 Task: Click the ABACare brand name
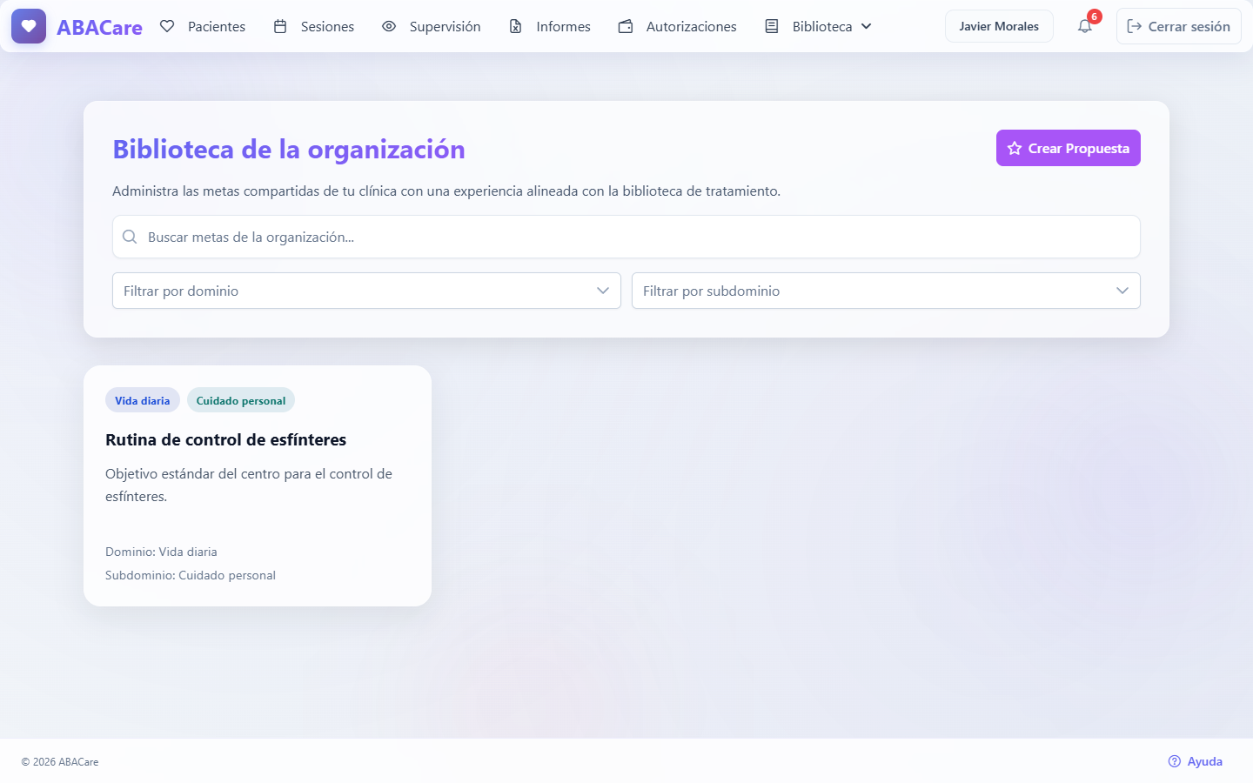coord(99,27)
